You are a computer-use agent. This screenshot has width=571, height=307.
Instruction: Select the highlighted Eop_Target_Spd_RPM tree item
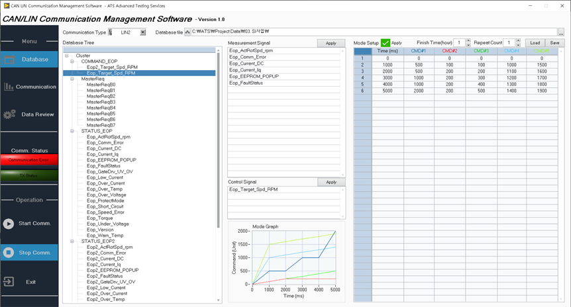tap(111, 73)
